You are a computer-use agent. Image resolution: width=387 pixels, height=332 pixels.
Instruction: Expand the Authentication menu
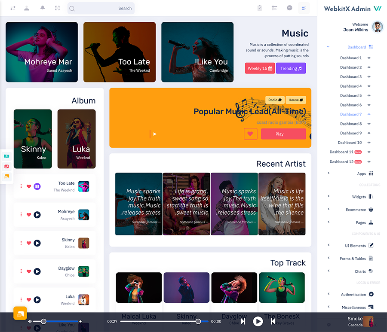tap(350, 294)
